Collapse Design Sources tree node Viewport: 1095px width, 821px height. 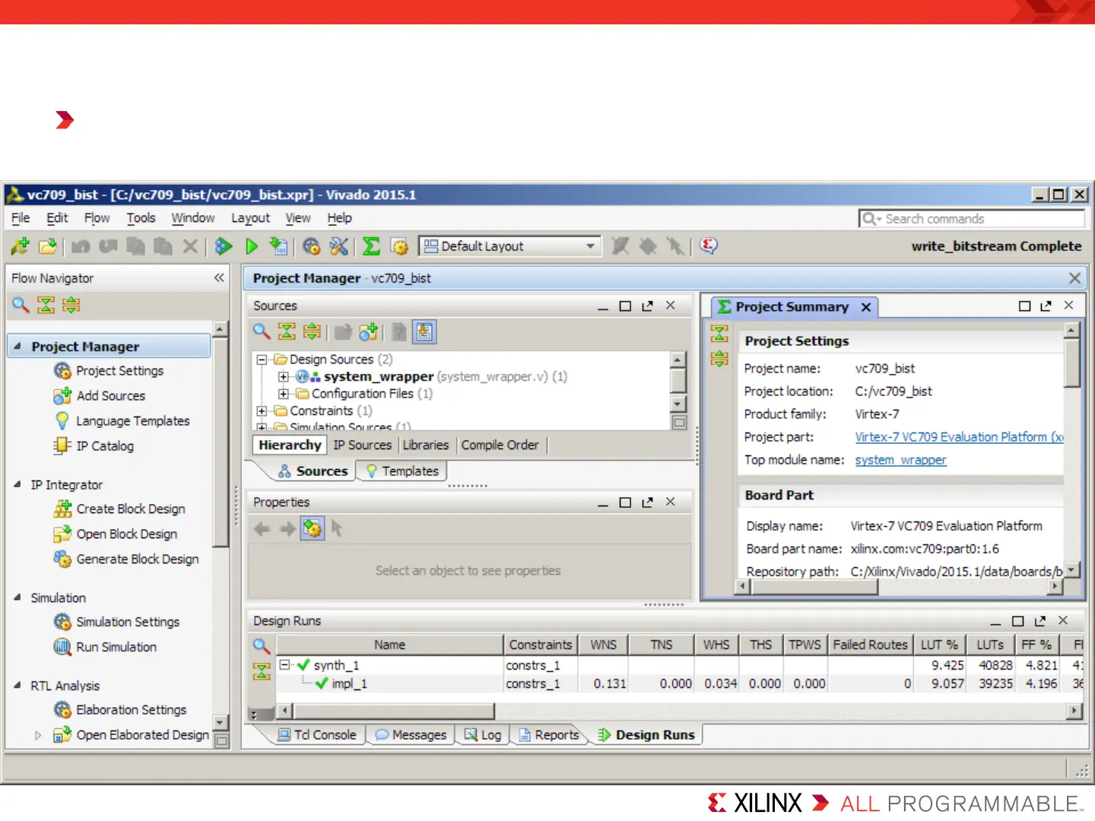coord(262,360)
